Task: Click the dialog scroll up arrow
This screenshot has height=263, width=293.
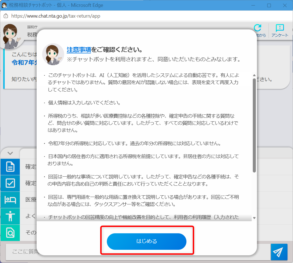Action: point(254,75)
